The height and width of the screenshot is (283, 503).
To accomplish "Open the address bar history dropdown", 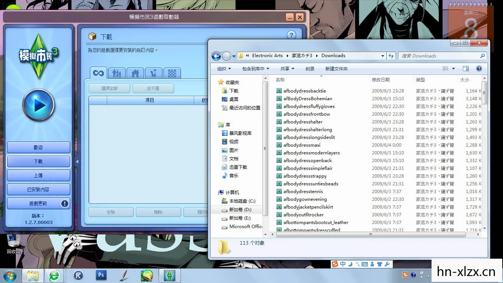I will click(383, 56).
